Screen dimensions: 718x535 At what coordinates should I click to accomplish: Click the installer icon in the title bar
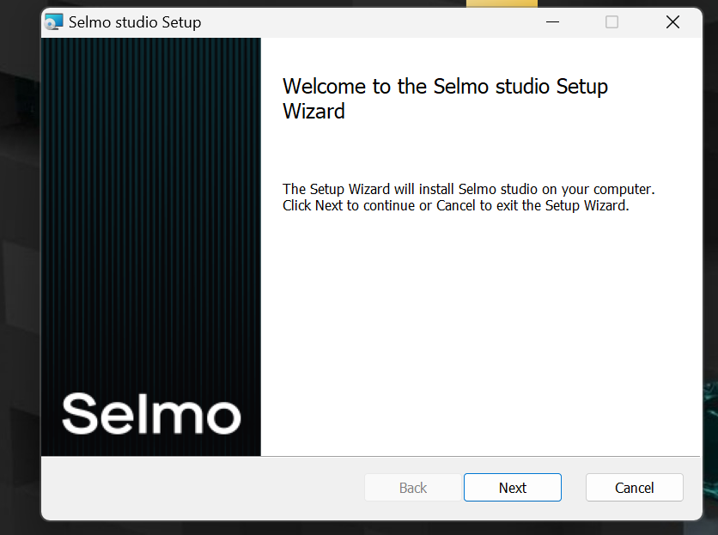(x=54, y=22)
